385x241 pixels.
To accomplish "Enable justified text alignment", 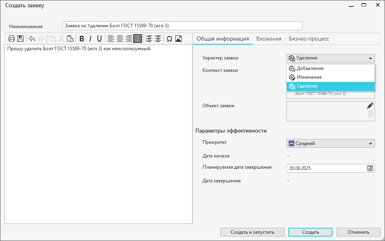I will [138, 39].
